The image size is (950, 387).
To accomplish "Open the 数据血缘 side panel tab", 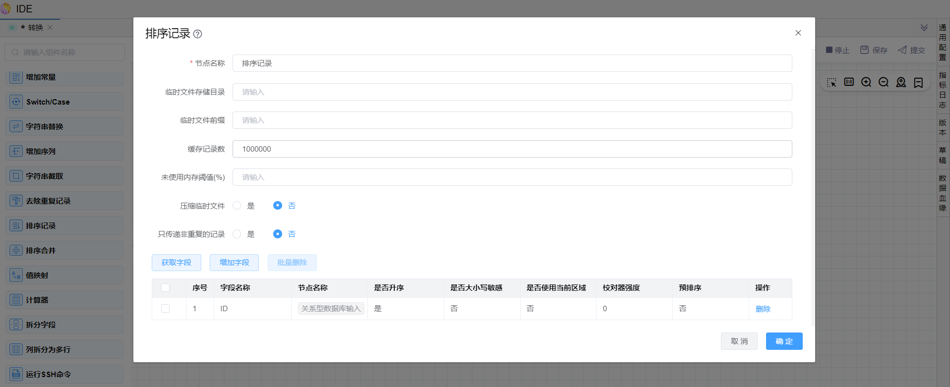I will [943, 193].
